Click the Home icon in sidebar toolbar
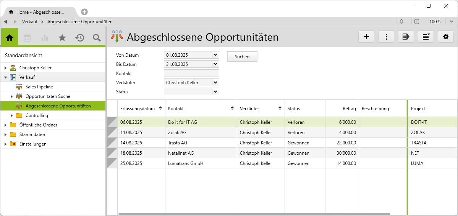This screenshot has height=216, width=458. coord(10,37)
